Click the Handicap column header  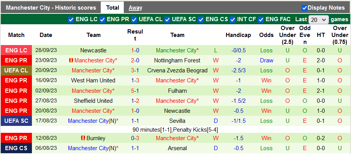point(238,35)
